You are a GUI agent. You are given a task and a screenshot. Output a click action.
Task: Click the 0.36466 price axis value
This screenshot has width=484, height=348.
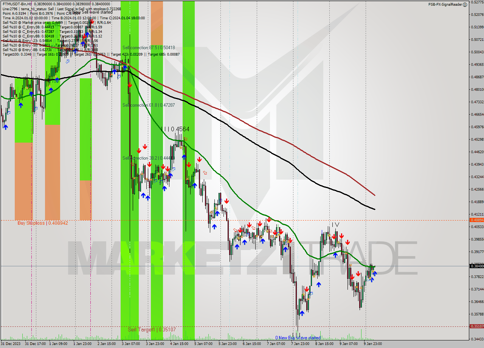[x=478, y=301]
